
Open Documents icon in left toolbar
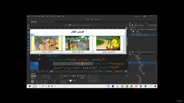(x=28, y=25)
